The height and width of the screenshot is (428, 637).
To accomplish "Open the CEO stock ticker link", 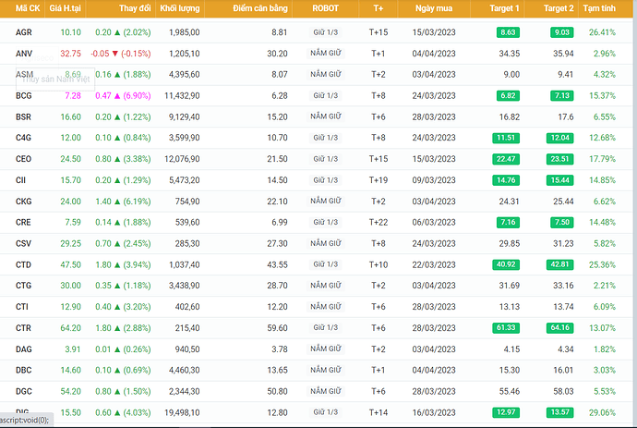I will (24, 158).
